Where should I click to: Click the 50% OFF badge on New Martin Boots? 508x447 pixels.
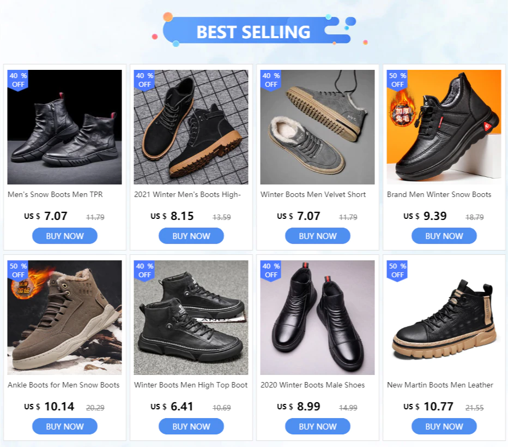(397, 271)
